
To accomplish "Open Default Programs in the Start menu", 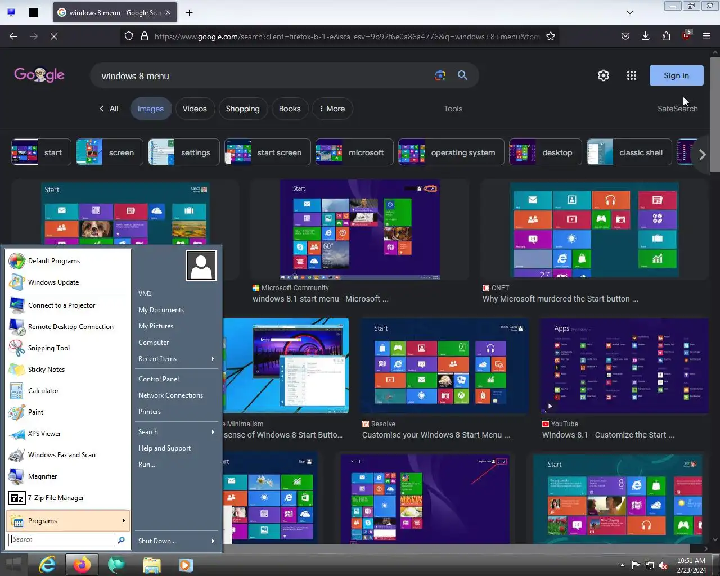I will point(69,261).
